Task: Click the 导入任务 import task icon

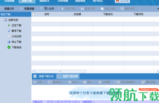Action: (x=42, y=9)
